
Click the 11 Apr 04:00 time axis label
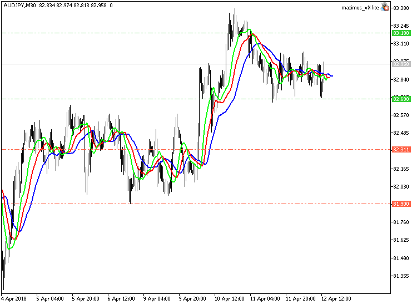(x=265, y=299)
